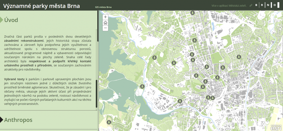
Task: Open the Esri logo on the map
Action: click(276, 127)
